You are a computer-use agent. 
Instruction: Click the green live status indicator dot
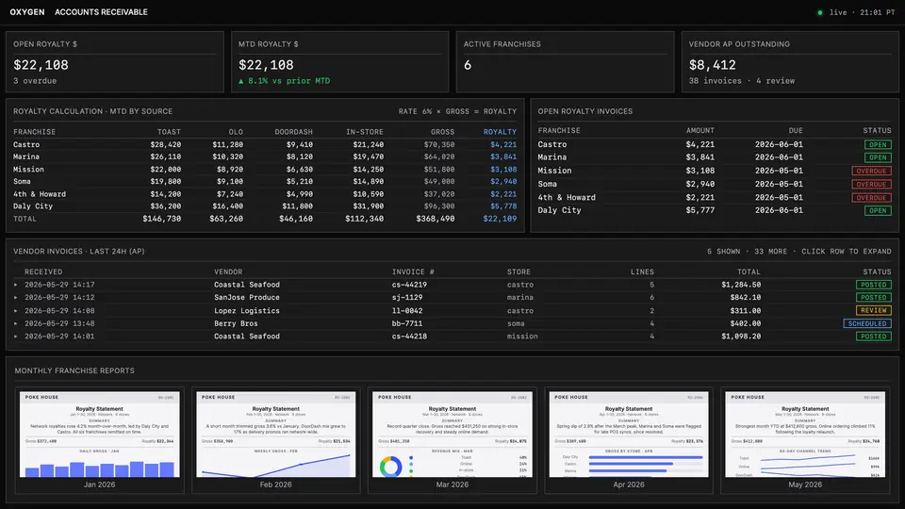(x=819, y=12)
